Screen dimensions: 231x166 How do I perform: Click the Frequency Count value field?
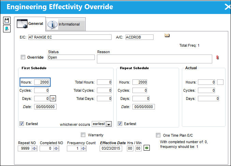coord(74,148)
